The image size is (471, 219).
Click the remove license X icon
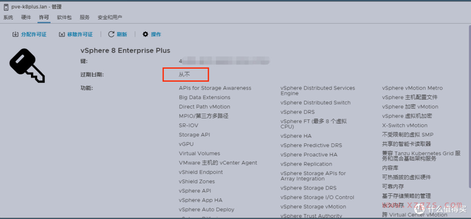62,34
